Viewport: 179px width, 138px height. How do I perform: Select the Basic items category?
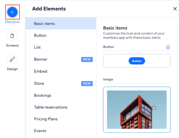click(61, 23)
